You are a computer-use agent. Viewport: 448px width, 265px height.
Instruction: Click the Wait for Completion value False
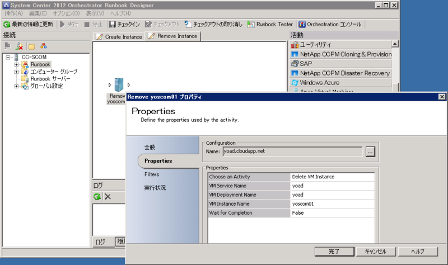point(332,213)
